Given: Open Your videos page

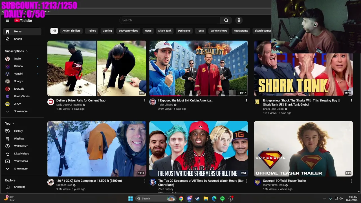Looking at the screenshot, I should pos(22,161).
